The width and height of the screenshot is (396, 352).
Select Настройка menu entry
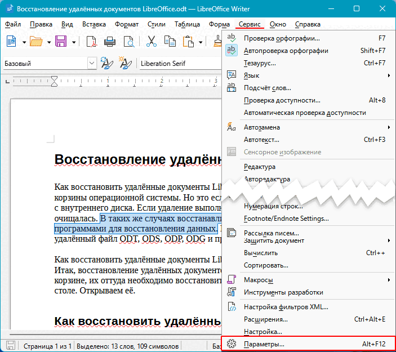[308, 332]
